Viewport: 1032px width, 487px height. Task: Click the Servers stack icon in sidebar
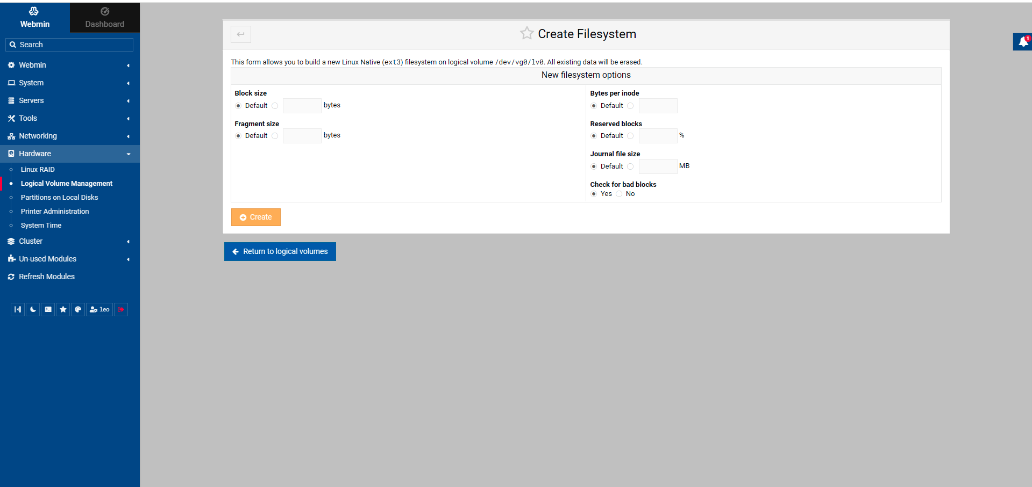coord(11,100)
